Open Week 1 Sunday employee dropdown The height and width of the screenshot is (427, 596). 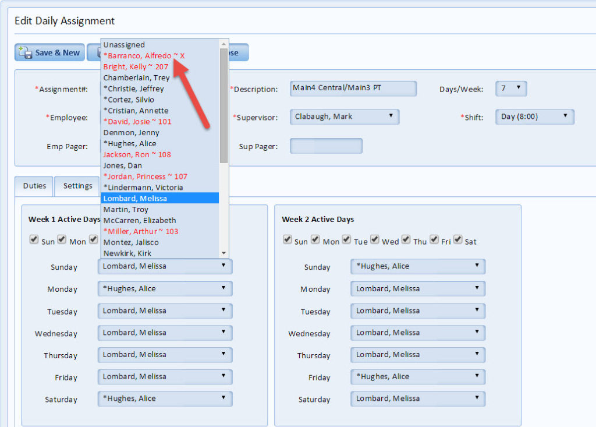165,266
